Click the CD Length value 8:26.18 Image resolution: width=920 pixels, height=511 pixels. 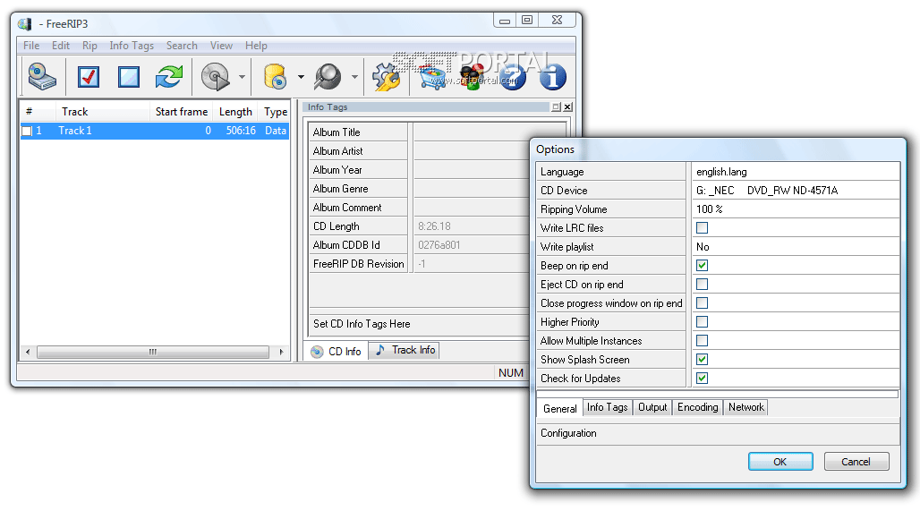pos(435,226)
